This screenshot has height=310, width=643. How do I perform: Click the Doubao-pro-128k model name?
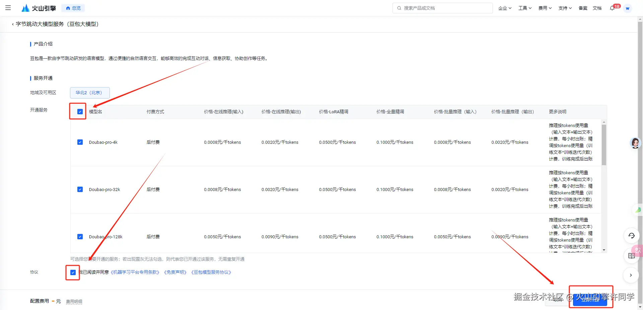pos(106,237)
